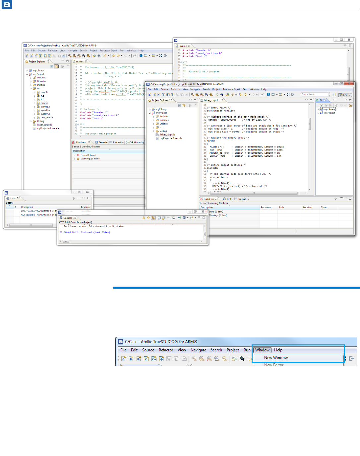Viewport: 360px width, 456px height.
Task: Click first build hammer in main.c window toolbar
Action: [70, 55]
